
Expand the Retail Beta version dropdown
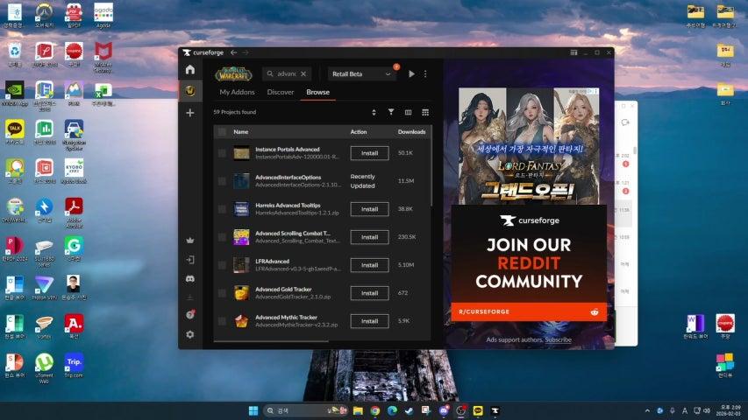click(x=361, y=73)
